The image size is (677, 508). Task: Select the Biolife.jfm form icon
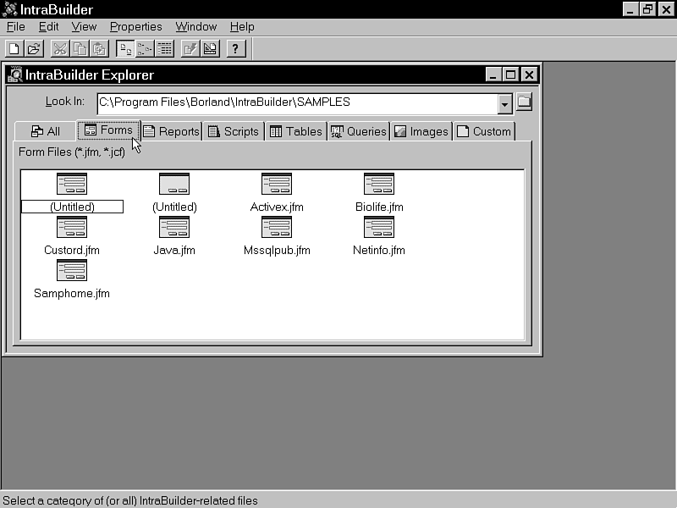pos(378,185)
